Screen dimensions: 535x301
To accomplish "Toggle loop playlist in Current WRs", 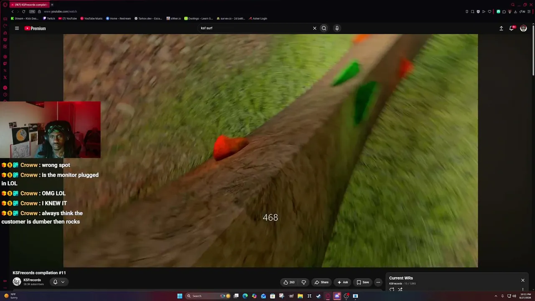I will [392, 289].
